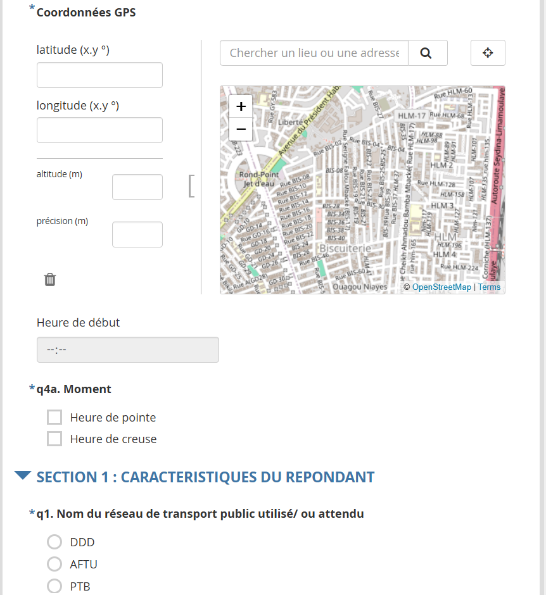Select the AFTU radio option
This screenshot has width=546, height=595.
point(55,564)
